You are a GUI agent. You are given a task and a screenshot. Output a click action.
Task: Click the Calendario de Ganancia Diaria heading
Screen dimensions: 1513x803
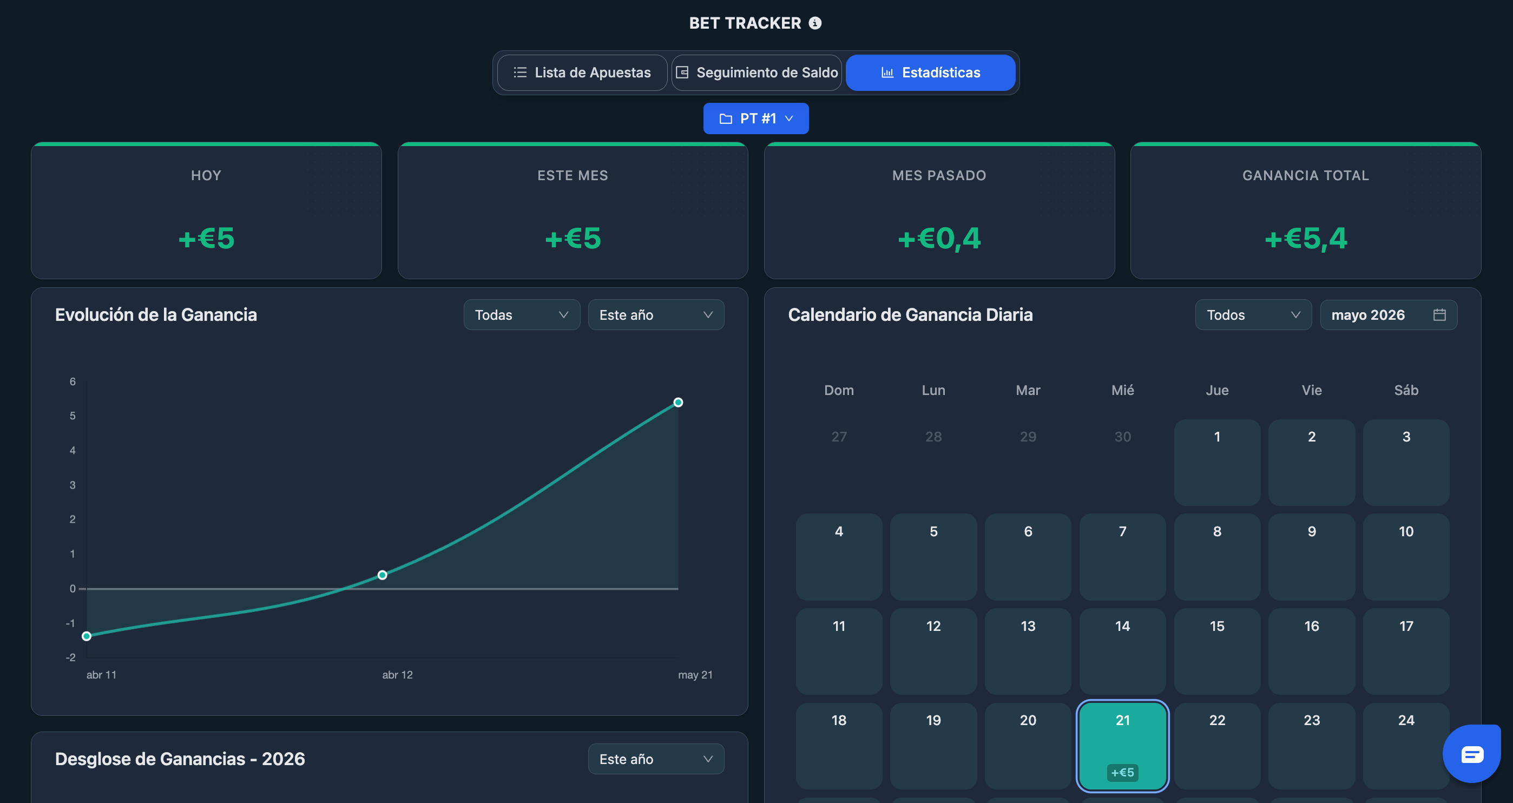pyautogui.click(x=910, y=315)
